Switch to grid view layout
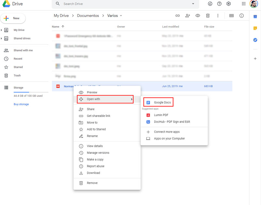 (x=231, y=16)
